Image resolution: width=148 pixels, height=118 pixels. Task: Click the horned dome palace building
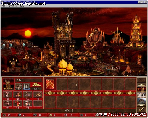pyautogui.click(x=95, y=36)
